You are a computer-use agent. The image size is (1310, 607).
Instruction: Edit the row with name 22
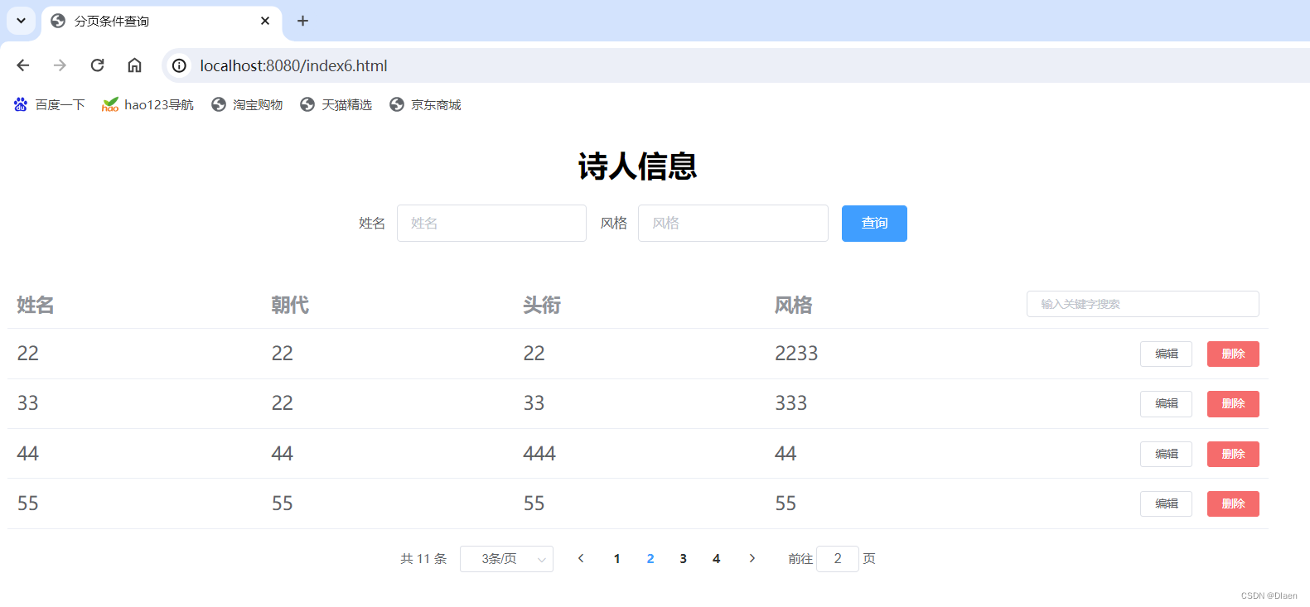pos(1166,354)
